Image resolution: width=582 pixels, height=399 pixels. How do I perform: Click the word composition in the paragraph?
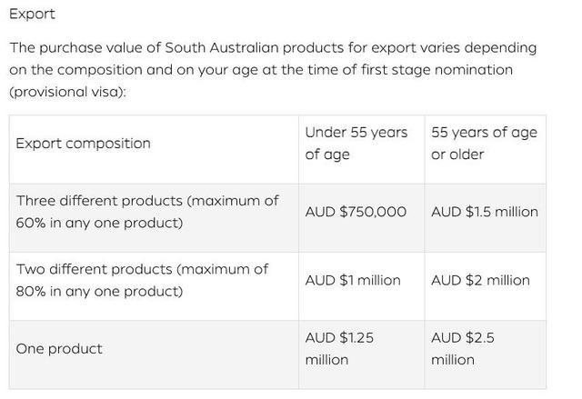(100, 70)
